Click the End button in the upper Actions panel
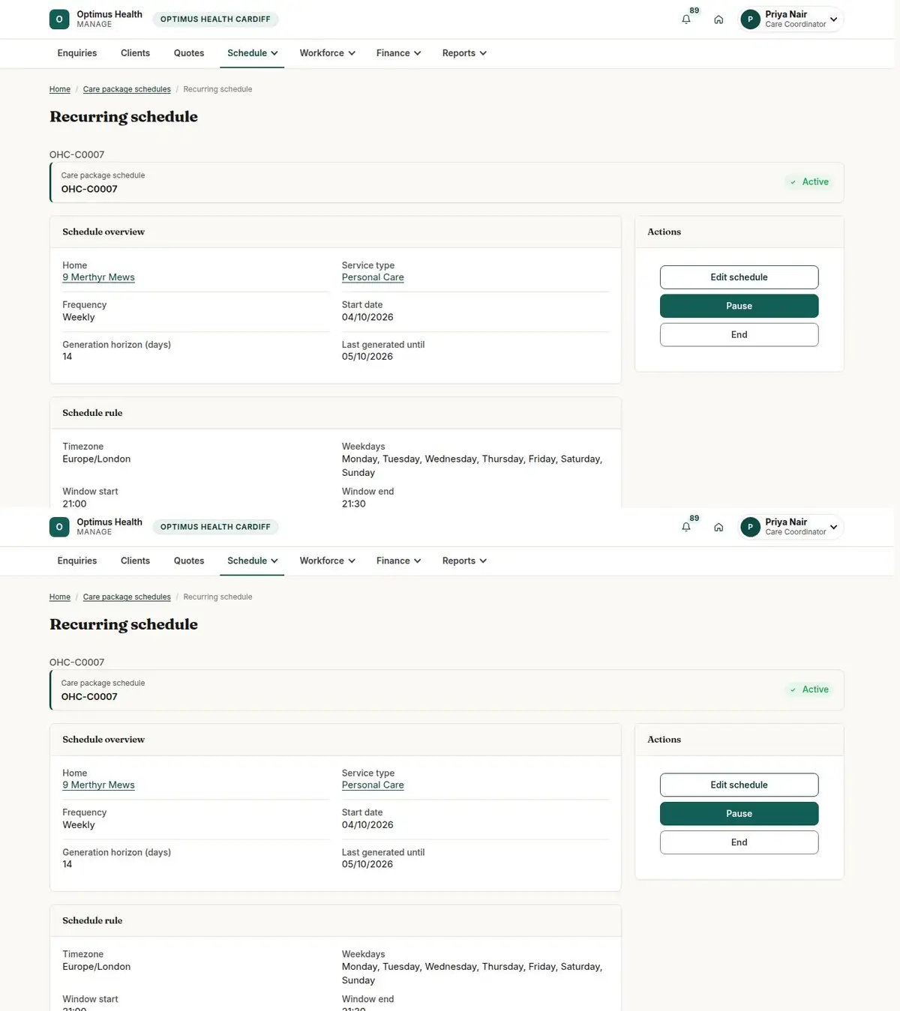Screen dimensions: 900x1011 click(739, 335)
